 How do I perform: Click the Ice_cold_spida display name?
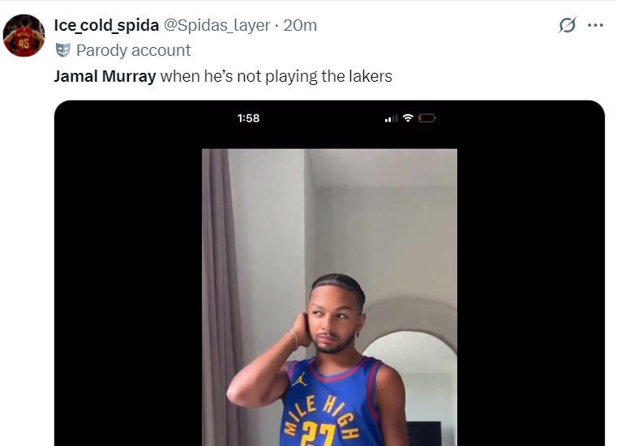(106, 25)
